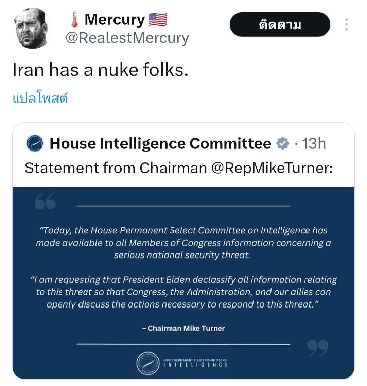
Task: Select the Mercury display name
Action: click(115, 20)
